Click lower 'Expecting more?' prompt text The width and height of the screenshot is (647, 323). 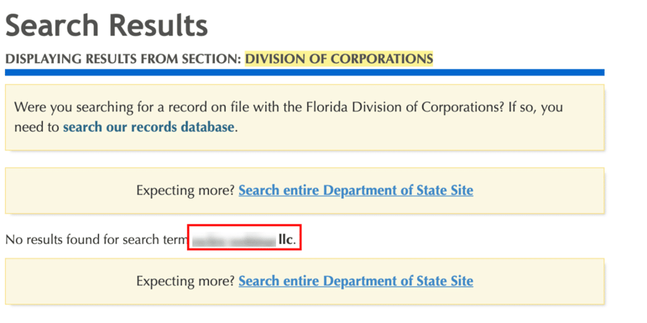(185, 281)
